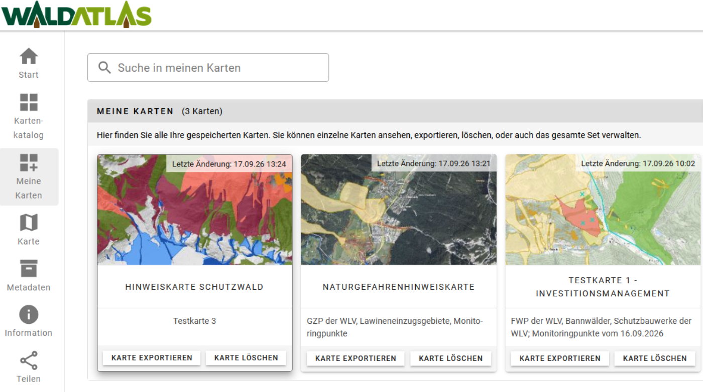The height and width of the screenshot is (392, 703).
Task: Export the Naturgefahrenhinweiskarte map
Action: click(x=356, y=358)
